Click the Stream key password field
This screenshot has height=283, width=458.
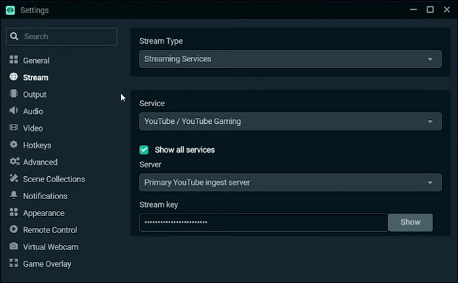pos(263,222)
